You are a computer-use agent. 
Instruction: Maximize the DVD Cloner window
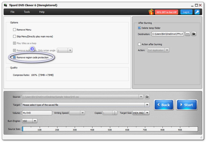[x=196, y=5]
